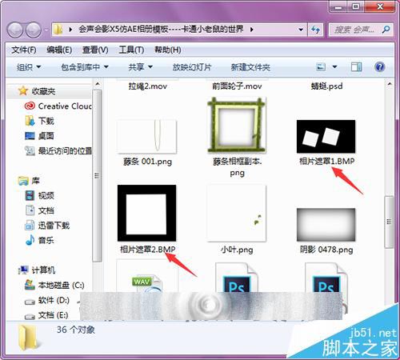Open the 帮助(H) menu
Viewport: 400px width, 360px height.
pos(167,50)
